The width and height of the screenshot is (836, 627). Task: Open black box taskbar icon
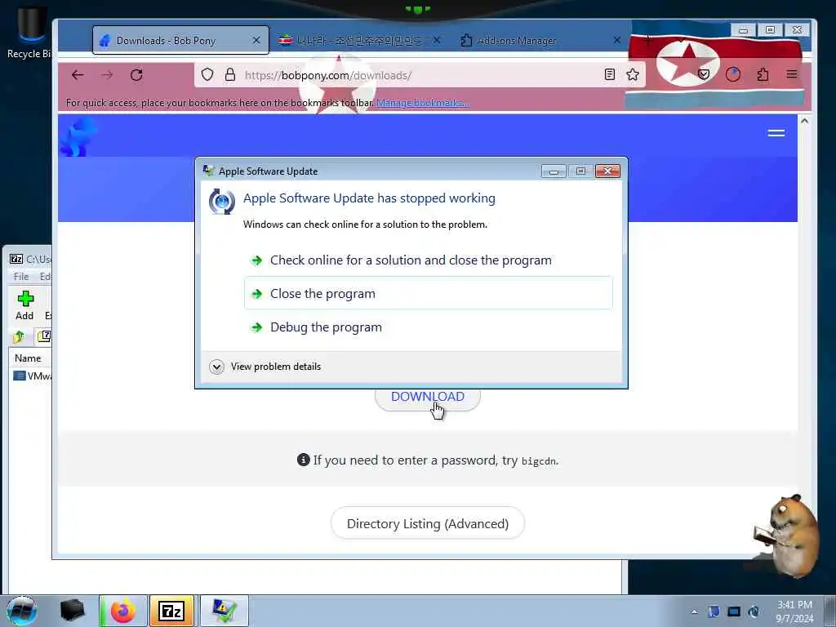click(x=72, y=611)
